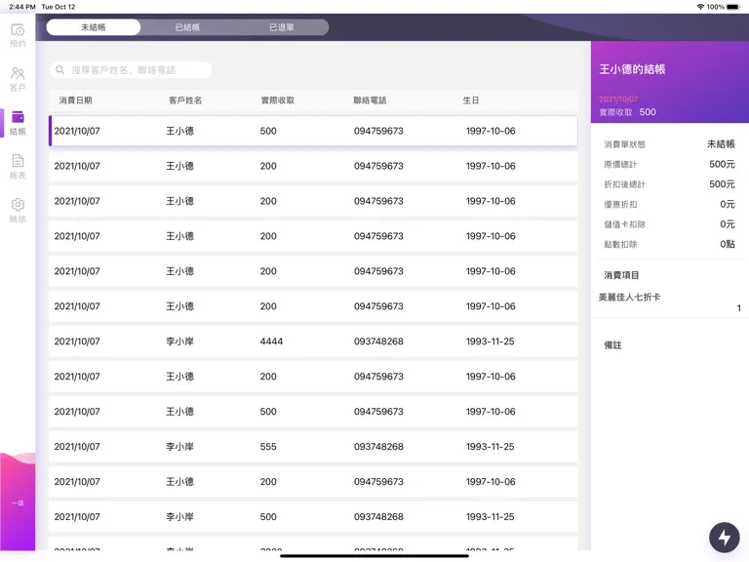Click the 備註 notes section
This screenshot has width=749, height=562.
612,345
